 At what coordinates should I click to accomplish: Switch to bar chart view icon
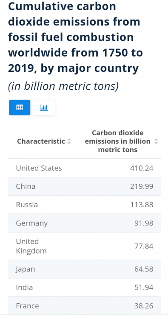coord(44,108)
